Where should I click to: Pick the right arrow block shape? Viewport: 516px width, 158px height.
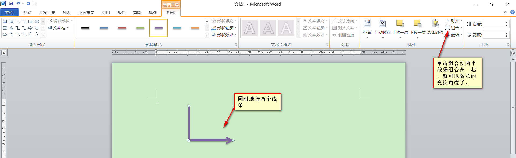(x=31, y=28)
